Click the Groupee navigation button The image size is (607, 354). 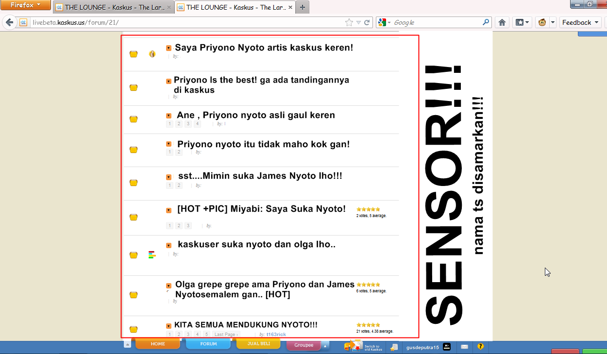point(304,345)
